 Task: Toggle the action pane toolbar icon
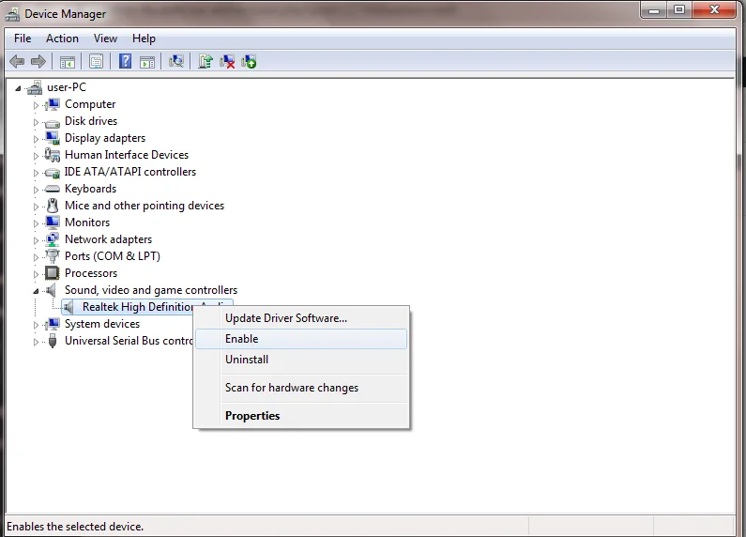[x=147, y=61]
